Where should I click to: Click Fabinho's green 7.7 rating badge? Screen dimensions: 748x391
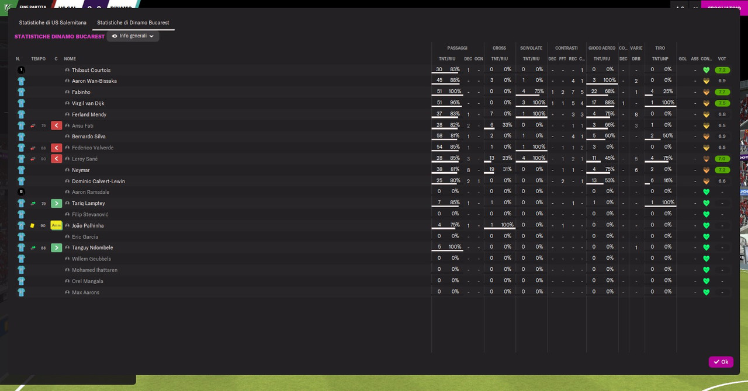[722, 92]
